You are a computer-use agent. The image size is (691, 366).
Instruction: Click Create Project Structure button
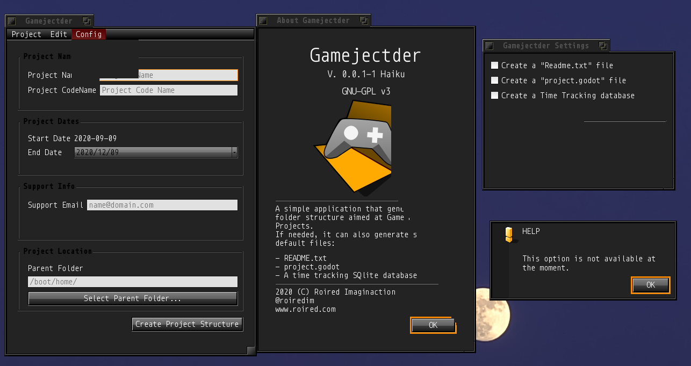187,324
